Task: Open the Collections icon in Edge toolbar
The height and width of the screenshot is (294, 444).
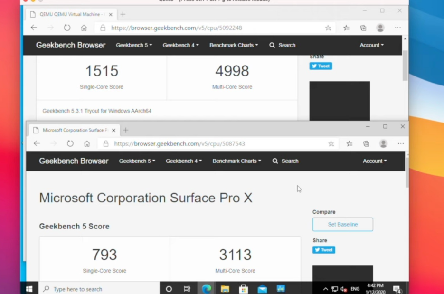Action: click(x=366, y=143)
